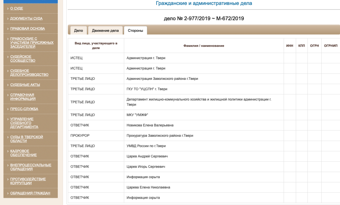Open the 'О суде' sidebar menu item
The image size is (340, 205).
[17, 8]
